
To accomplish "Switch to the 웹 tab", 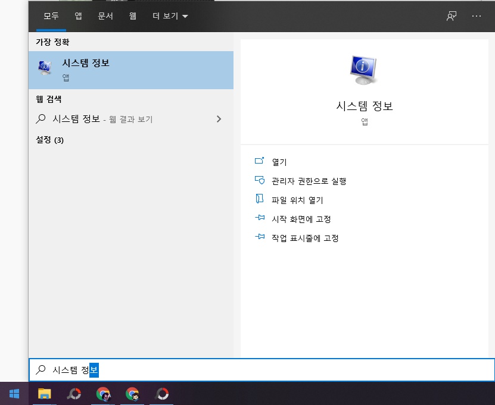I will click(133, 16).
